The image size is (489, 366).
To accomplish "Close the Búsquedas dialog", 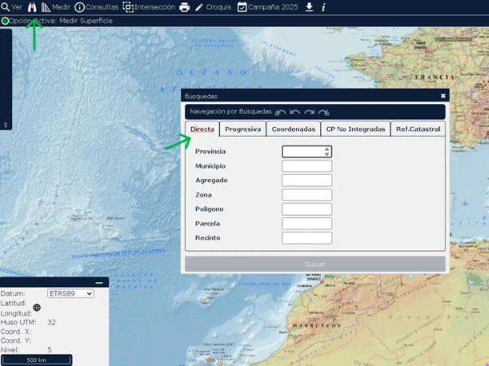I will coord(443,96).
